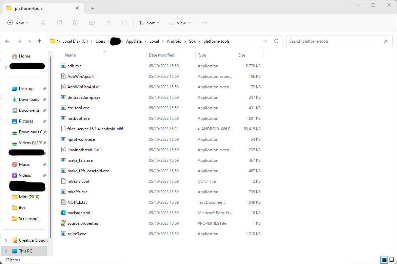Viewport: 397px width, 264px height.
Task: Open the itvx folder in sidebar
Action: [x=22, y=208]
